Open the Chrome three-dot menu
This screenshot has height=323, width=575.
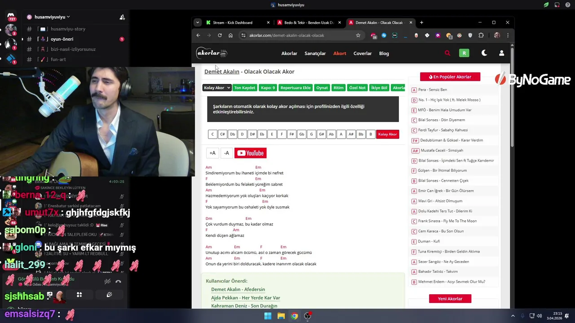tap(508, 35)
